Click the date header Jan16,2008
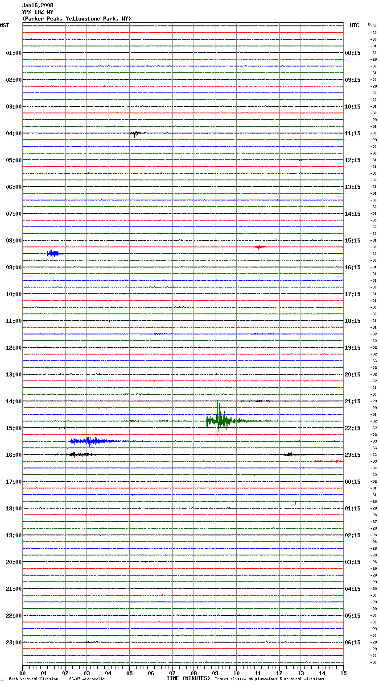The image size is (379, 685). click(38, 5)
